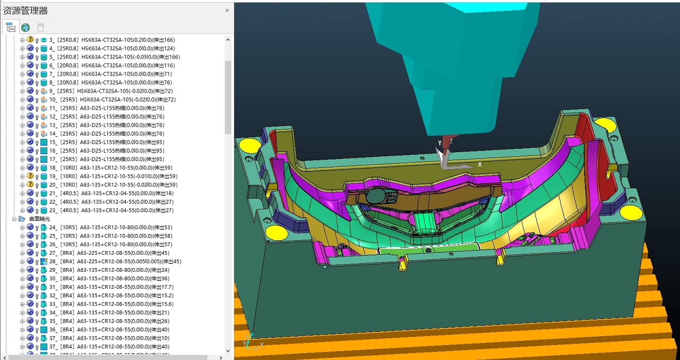
Task: Click the 曲面精光 folder icon
Action: point(22,219)
